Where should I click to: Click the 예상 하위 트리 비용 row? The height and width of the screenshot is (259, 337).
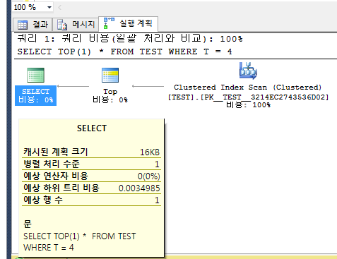(91, 188)
